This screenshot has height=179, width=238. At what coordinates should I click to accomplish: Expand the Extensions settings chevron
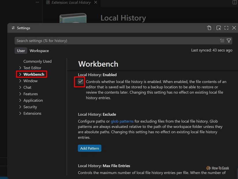(20, 114)
